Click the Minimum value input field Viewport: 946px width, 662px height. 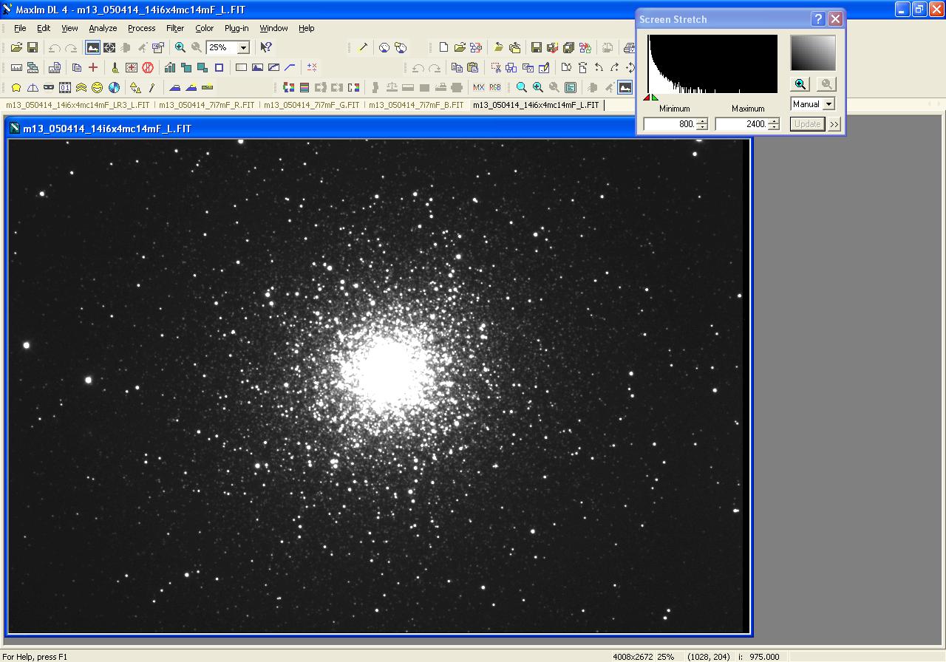[x=669, y=124]
